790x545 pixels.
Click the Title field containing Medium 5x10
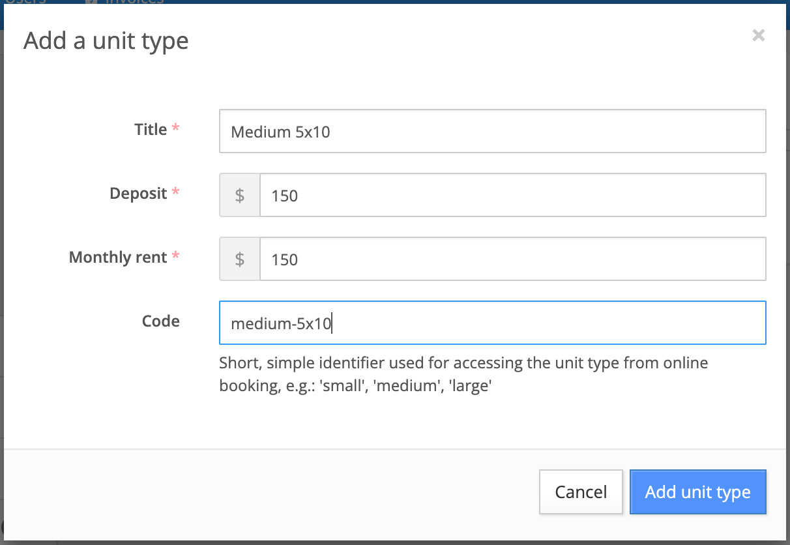[492, 131]
